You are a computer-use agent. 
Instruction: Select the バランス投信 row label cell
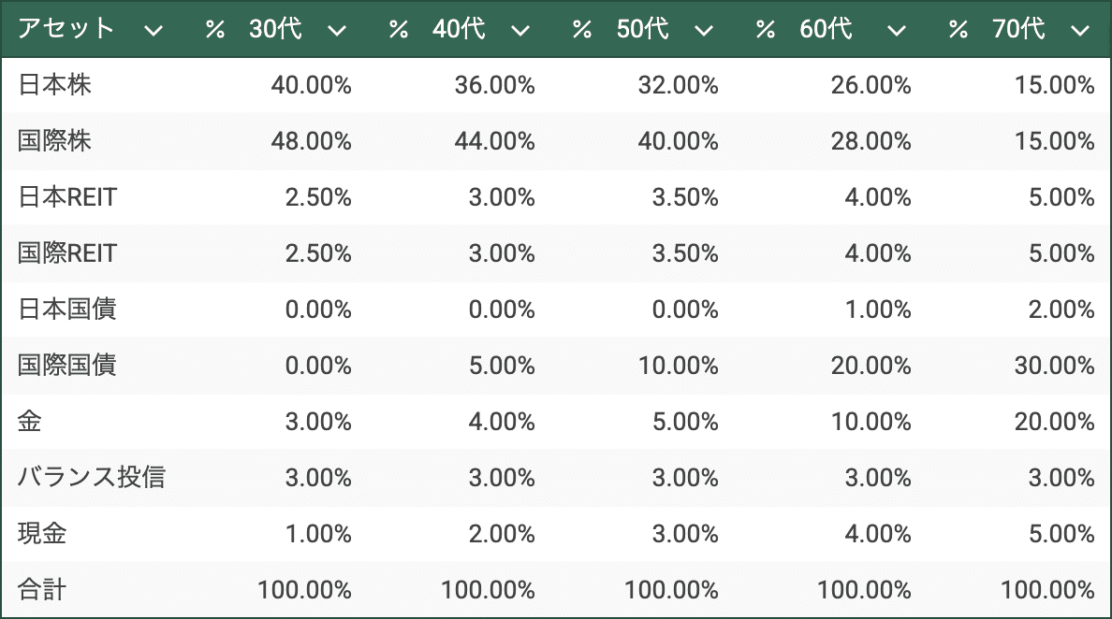click(92, 479)
